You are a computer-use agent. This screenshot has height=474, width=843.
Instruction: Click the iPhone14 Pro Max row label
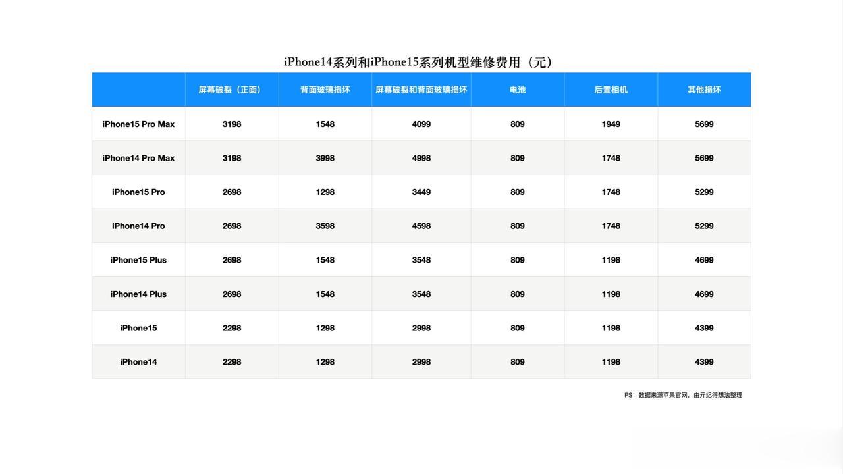pyautogui.click(x=138, y=158)
